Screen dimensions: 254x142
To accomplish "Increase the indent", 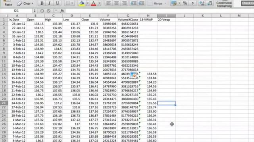I will pyautogui.click(x=141, y=3).
